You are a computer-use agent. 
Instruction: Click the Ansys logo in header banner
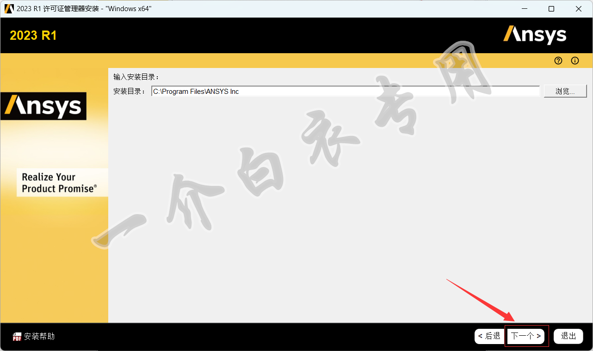(x=535, y=35)
